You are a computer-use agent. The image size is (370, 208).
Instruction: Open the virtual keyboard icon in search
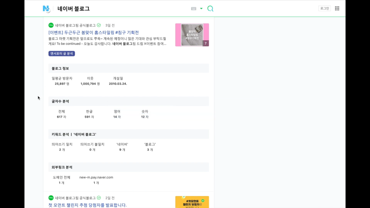point(193,8)
